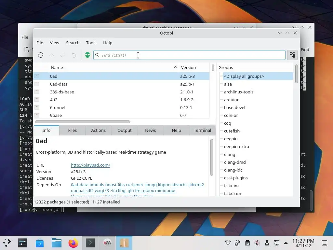Switch to the Files tab
Image resolution: width=333 pixels, height=250 pixels.
73,130
